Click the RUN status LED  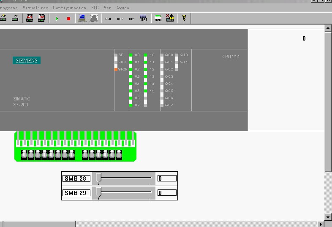116,62
